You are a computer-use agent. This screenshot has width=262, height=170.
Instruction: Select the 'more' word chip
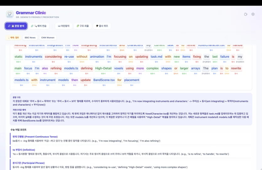pos(140,68)
